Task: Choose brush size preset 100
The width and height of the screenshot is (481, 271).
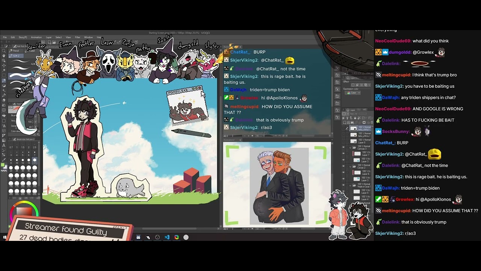Action: (x=29, y=177)
